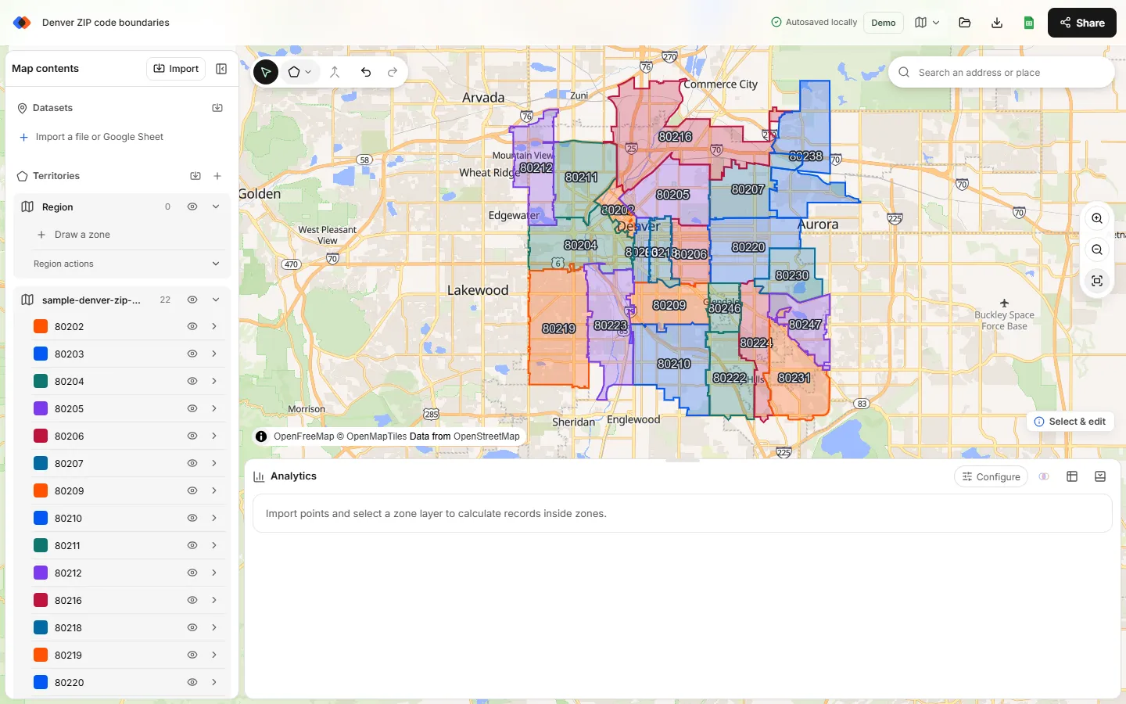1126x704 pixels.
Task: Click the import icon beside Datasets
Action: click(x=217, y=108)
